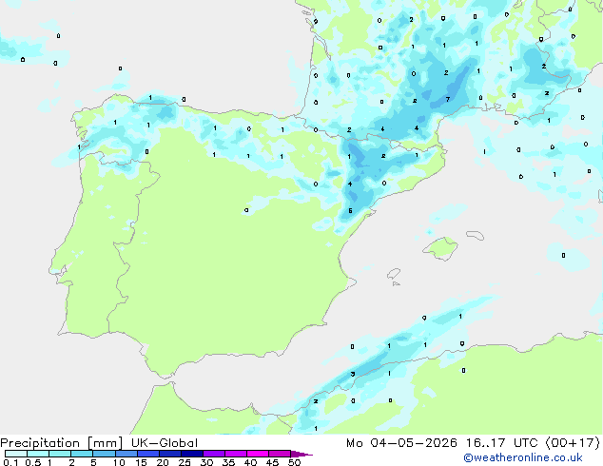Click the "0.1" legend scale value
The image size is (603, 466).
(10, 462)
